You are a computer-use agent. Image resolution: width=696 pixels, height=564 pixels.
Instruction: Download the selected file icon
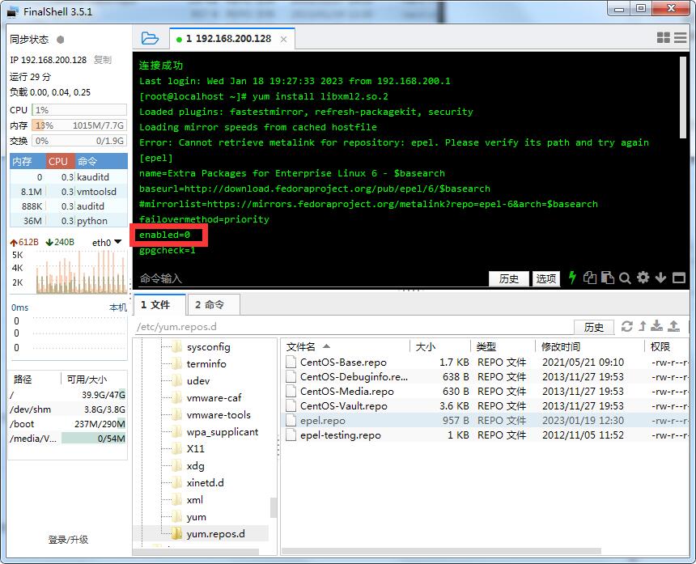(657, 326)
